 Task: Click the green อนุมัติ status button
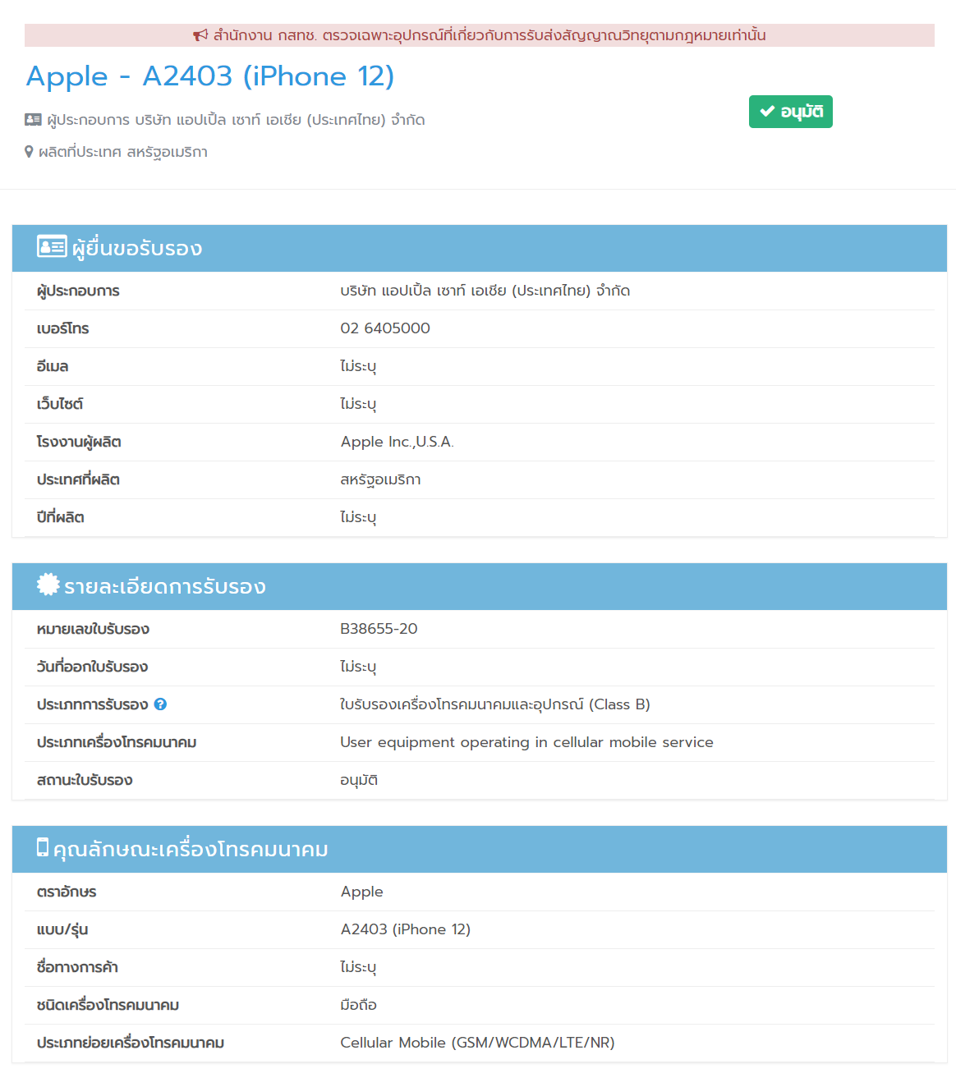(x=790, y=112)
